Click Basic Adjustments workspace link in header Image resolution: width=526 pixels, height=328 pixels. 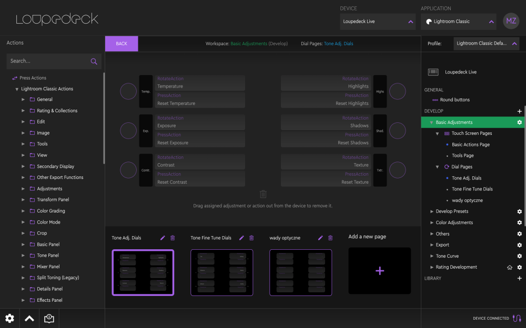[x=249, y=44]
